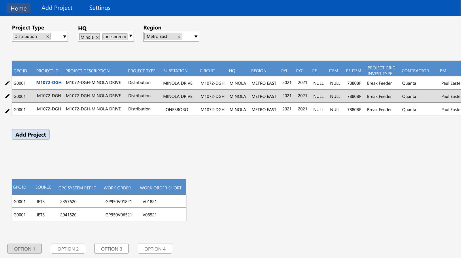Select OPTION 3 button
The image size is (461, 258).
(112, 249)
